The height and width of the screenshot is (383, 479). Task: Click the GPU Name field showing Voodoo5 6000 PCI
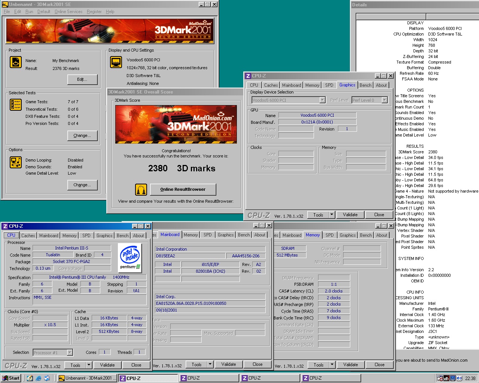pos(317,115)
